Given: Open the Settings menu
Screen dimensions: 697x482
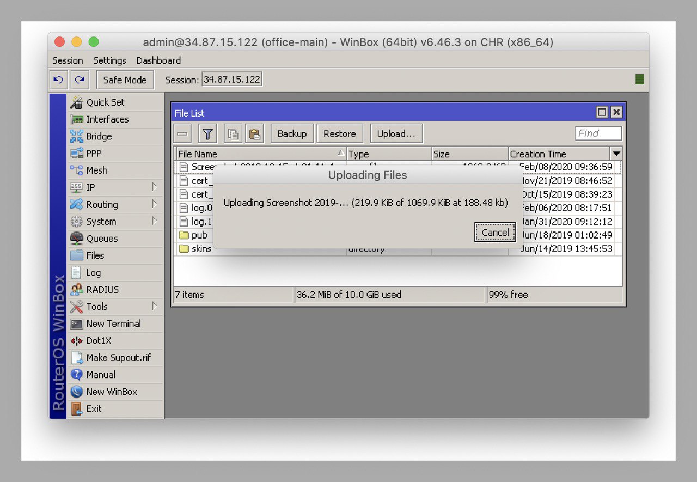Looking at the screenshot, I should (109, 60).
